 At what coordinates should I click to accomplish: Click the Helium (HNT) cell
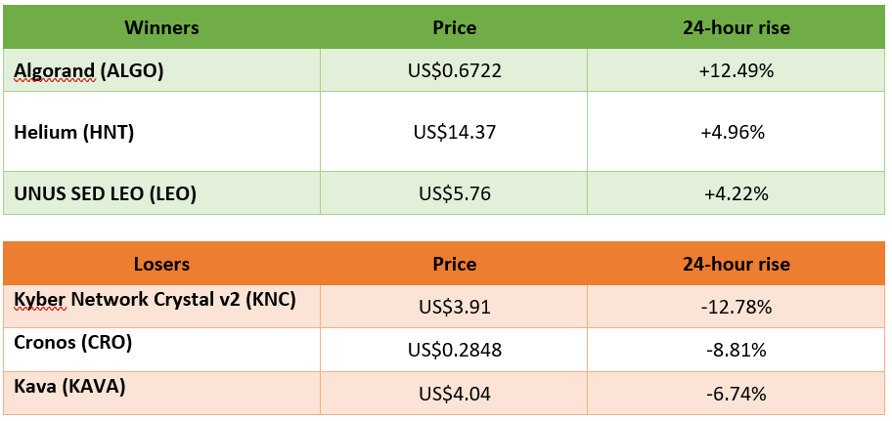point(161,132)
